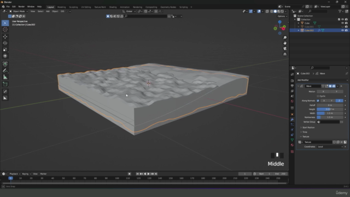Show Cube.001 via its eye toggle
Image resolution: width=350 pixels, height=197 pixels.
click(x=343, y=27)
